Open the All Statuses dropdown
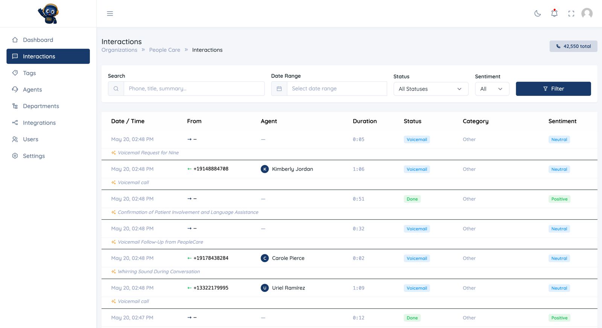 click(x=431, y=89)
